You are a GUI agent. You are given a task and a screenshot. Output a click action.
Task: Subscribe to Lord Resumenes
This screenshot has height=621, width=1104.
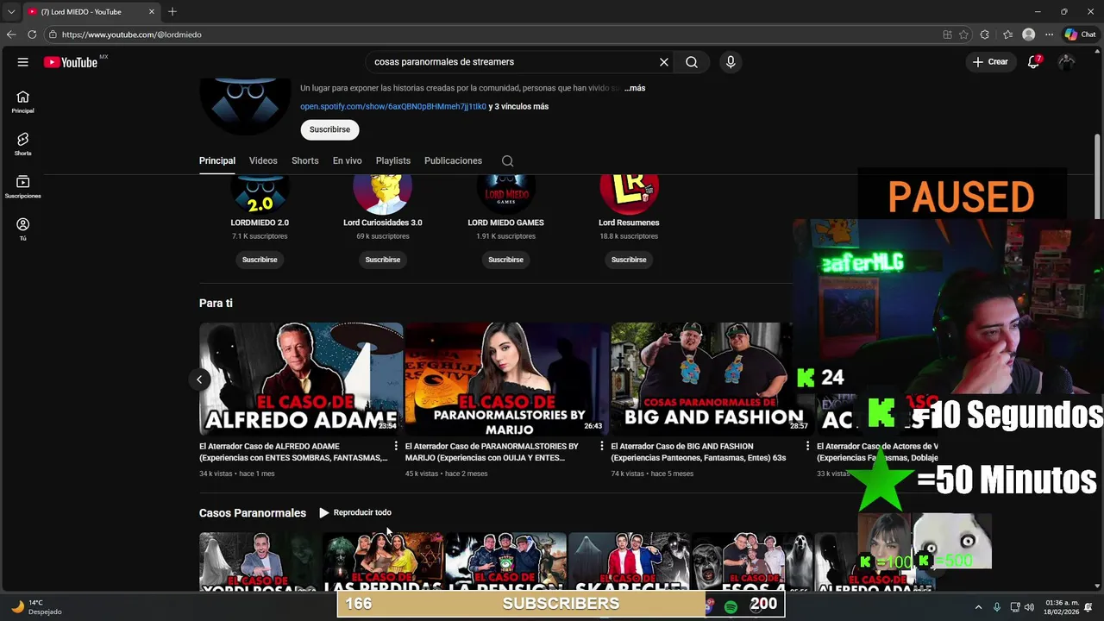[x=629, y=260]
